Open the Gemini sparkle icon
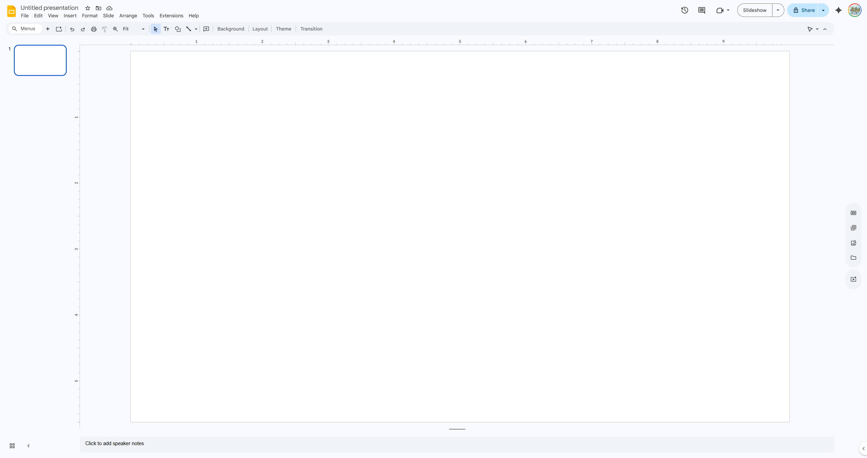Image resolution: width=867 pixels, height=458 pixels. 839,10
